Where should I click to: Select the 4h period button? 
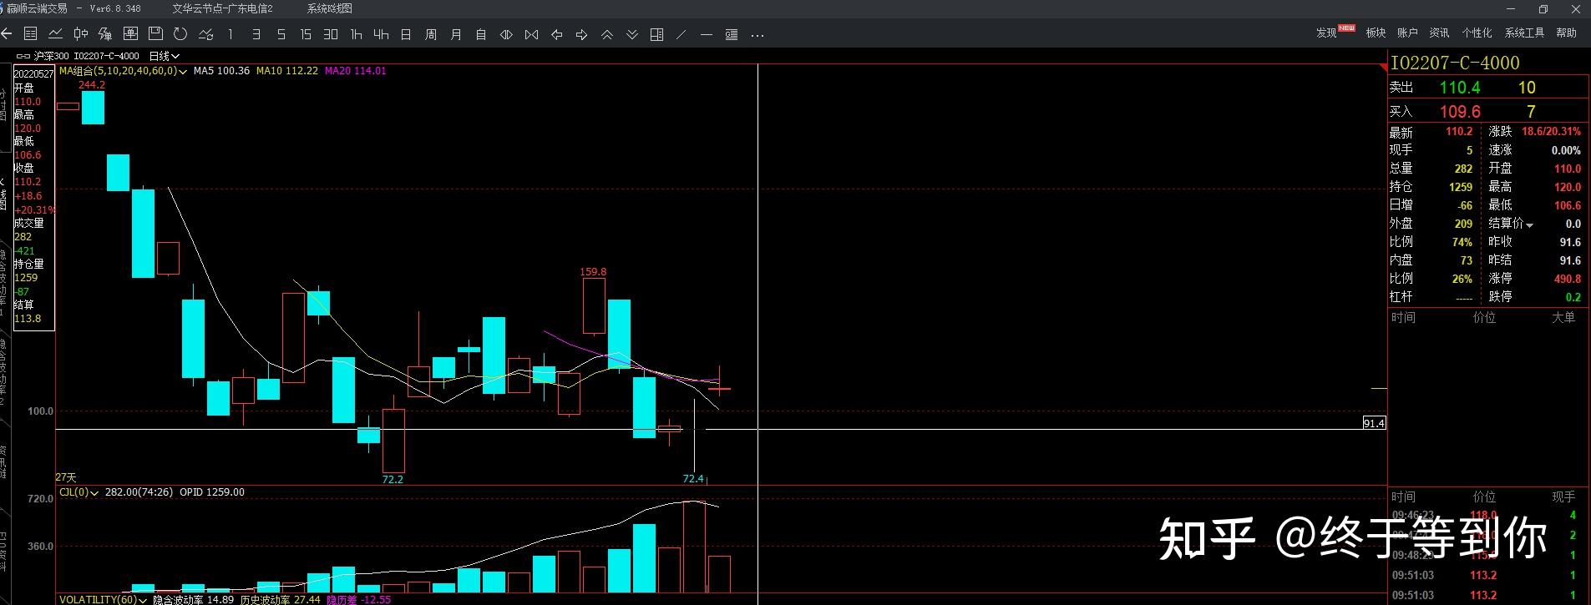pos(381,34)
